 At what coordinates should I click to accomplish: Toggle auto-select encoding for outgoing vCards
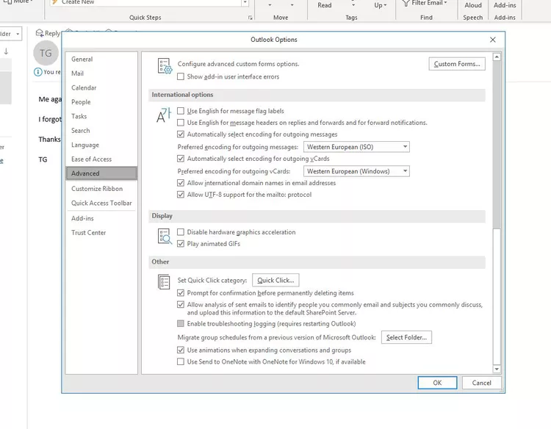[x=181, y=159]
